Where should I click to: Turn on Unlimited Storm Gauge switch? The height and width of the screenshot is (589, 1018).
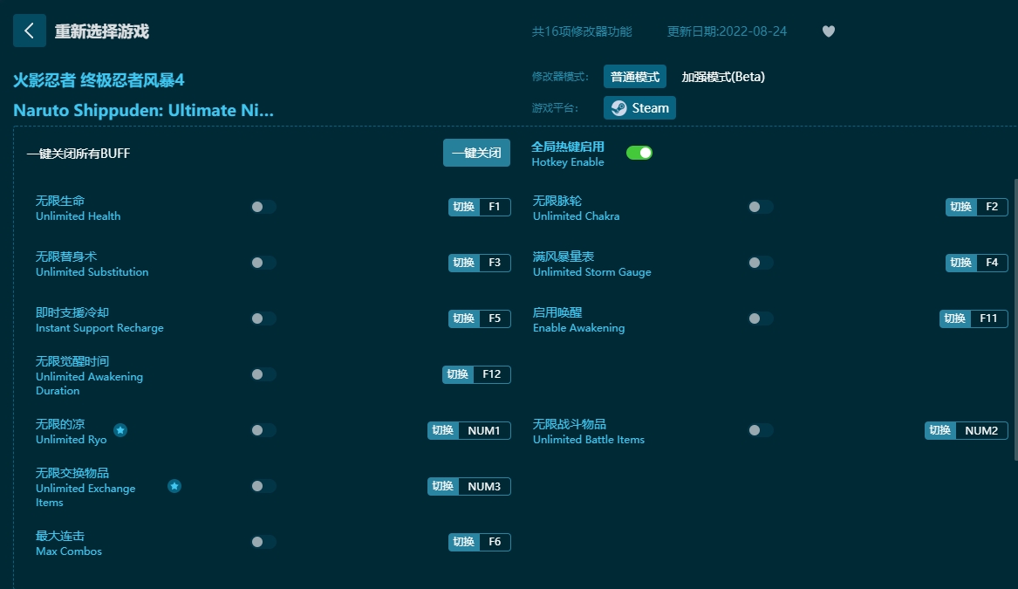click(x=760, y=263)
